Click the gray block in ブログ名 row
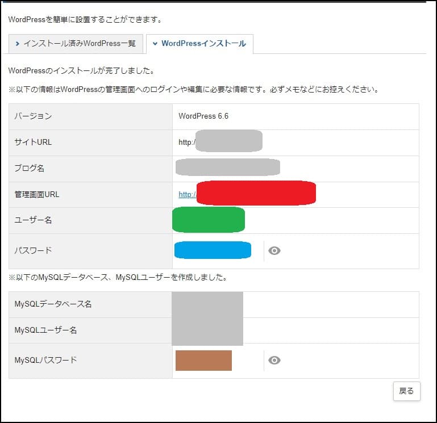437x423 pixels. click(x=227, y=167)
